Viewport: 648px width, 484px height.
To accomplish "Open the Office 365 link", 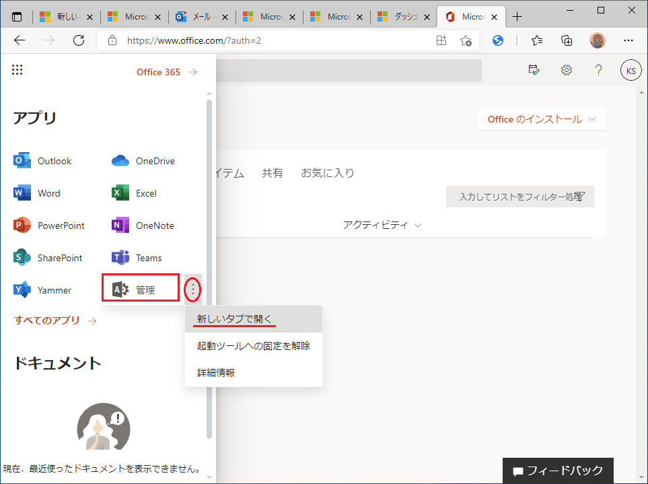I will [x=167, y=72].
